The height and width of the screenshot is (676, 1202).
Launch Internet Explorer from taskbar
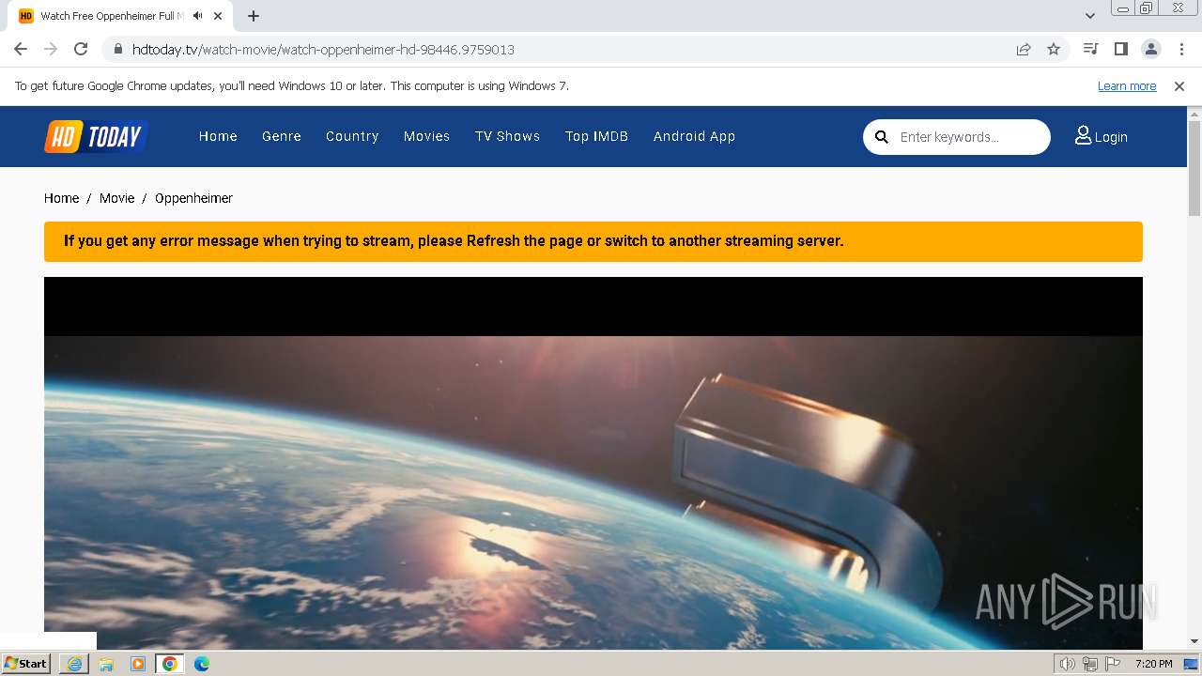[x=74, y=664]
